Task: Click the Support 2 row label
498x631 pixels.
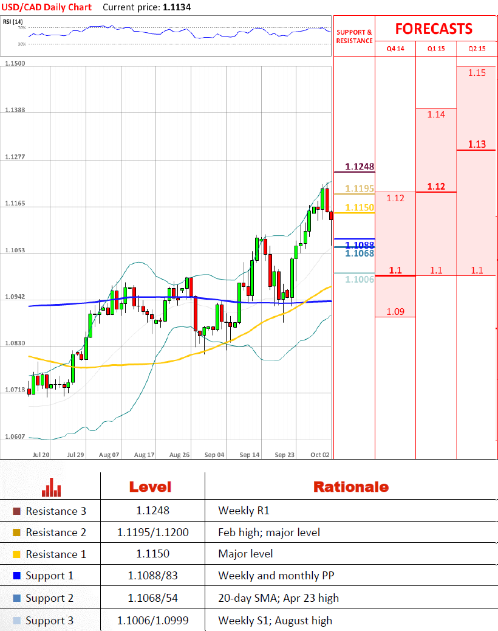Action: 49,598
